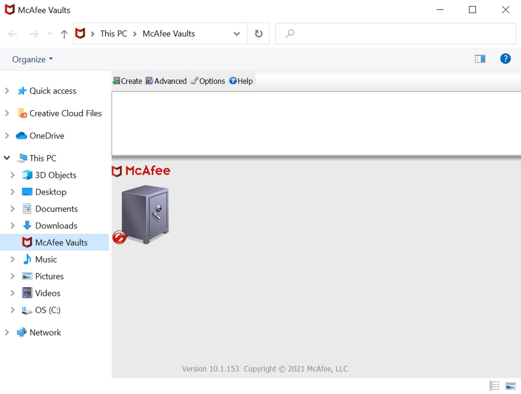Expand the Creative Cloud Files node
Viewport: 521px width, 394px height.
coord(7,113)
